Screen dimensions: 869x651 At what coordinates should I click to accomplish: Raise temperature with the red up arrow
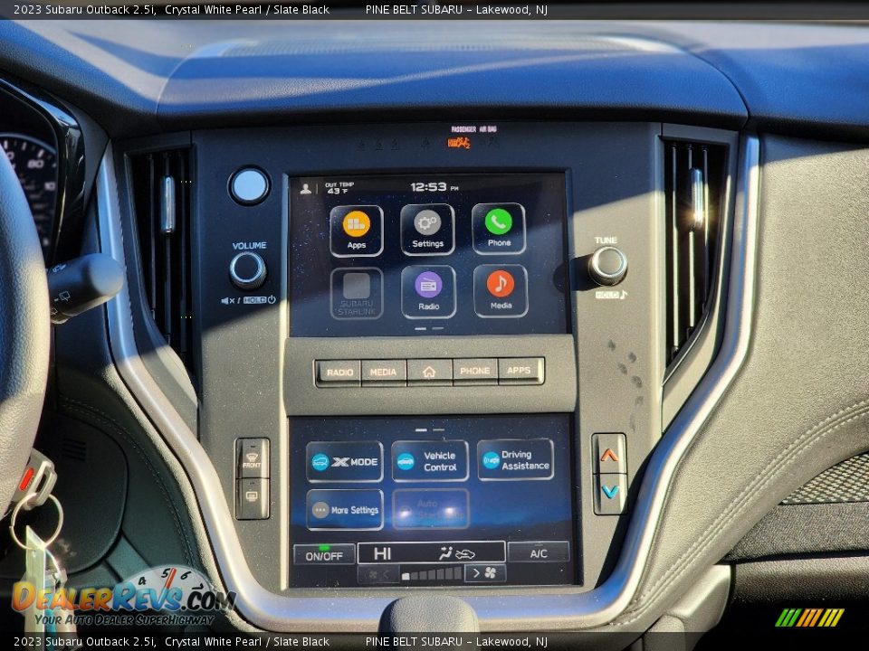point(609,455)
